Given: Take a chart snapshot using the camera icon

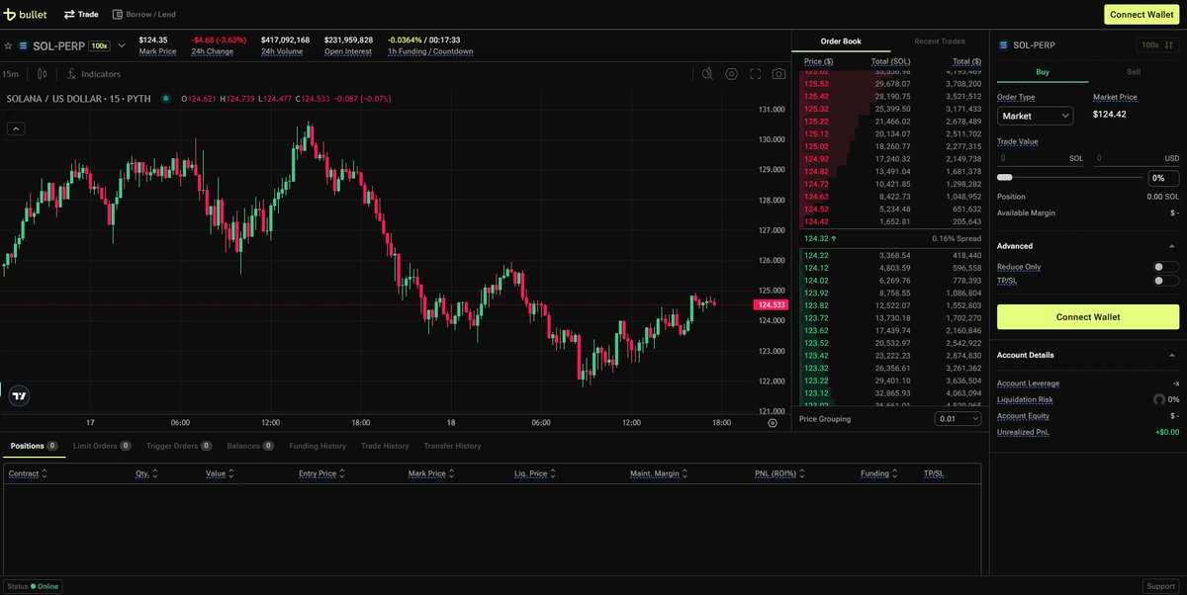Looking at the screenshot, I should pyautogui.click(x=777, y=74).
